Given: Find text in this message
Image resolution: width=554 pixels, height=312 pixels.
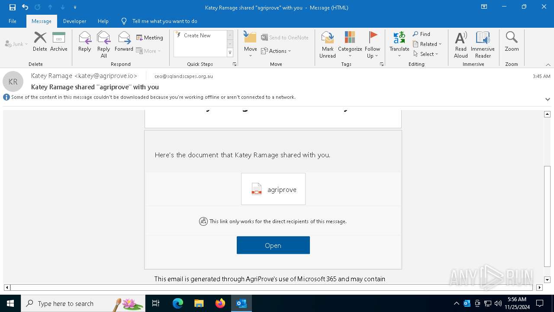Looking at the screenshot, I should coord(422,34).
